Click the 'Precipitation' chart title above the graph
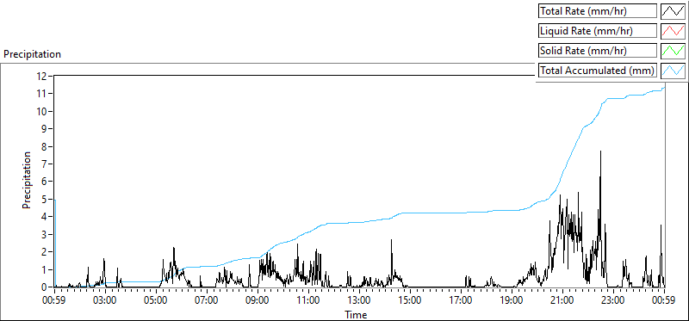Viewport: 689px width, 321px height. pos(32,54)
